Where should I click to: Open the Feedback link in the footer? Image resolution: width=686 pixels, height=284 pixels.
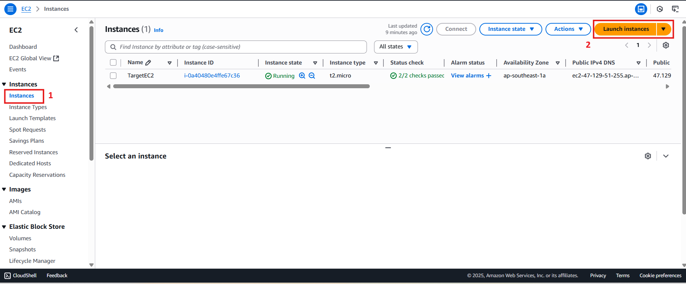57,275
